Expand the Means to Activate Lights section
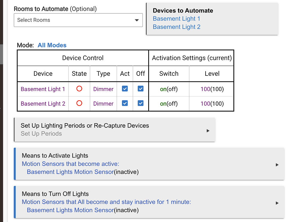The image size is (306, 222). tap(277, 164)
